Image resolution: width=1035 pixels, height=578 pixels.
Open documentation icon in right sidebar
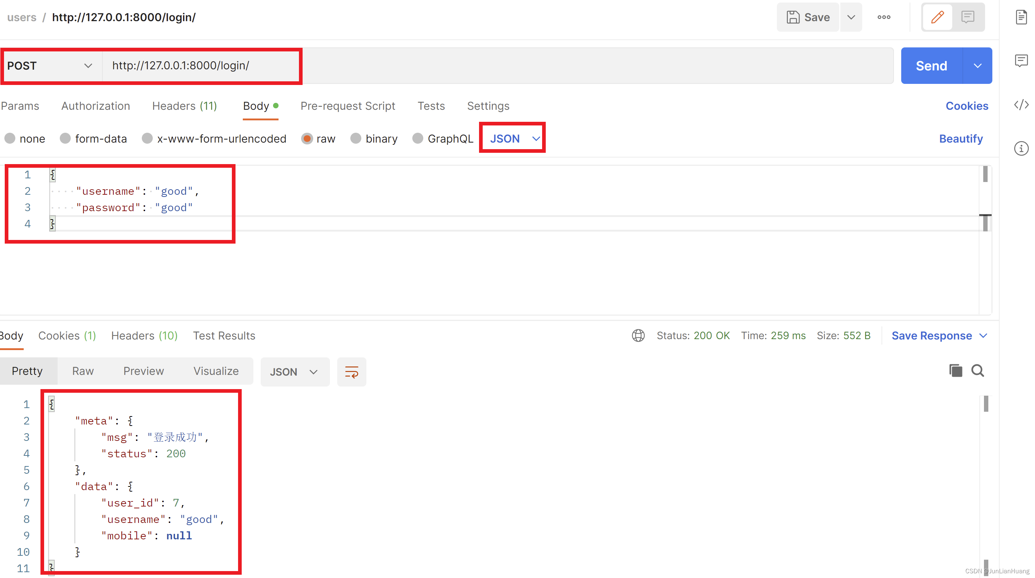(1021, 17)
